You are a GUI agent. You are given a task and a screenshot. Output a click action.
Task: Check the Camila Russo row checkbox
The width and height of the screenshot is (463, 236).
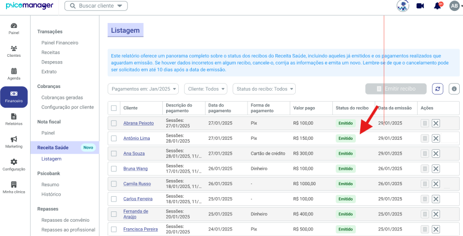click(x=114, y=184)
